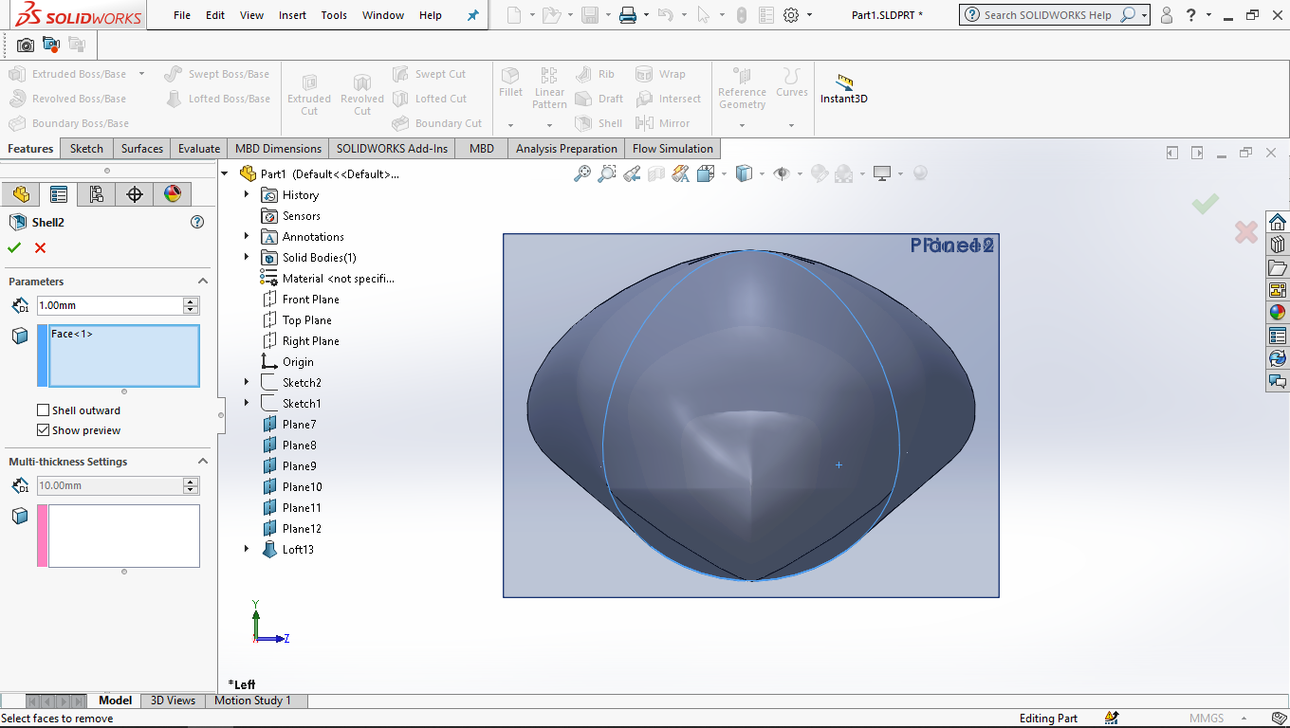Image resolution: width=1290 pixels, height=728 pixels.
Task: Open the Reference Geometry tool
Action: pos(742,91)
